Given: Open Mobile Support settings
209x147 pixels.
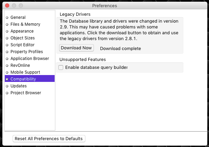Looking at the screenshot, I should click(x=25, y=72).
